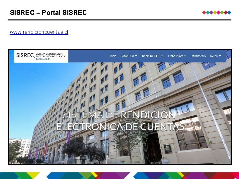The height and width of the screenshot is (179, 239).
Task: Click the SISREC logo in site header
Action: click(x=41, y=56)
